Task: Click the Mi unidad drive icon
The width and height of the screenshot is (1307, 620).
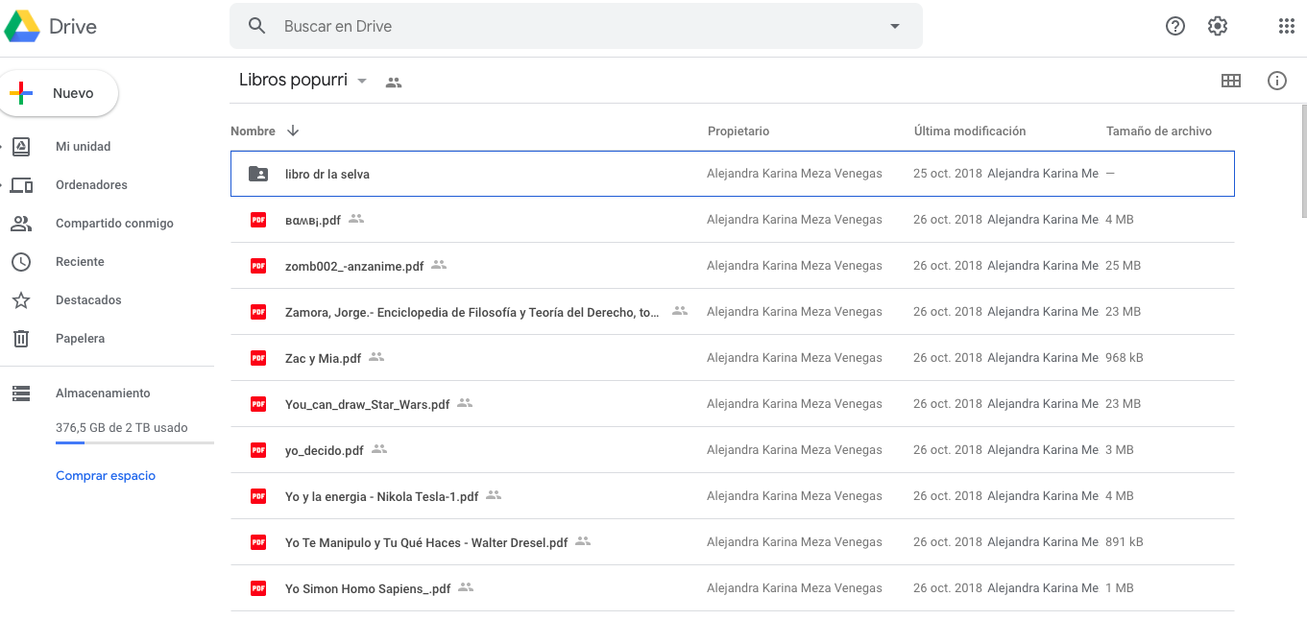Action: coord(21,146)
